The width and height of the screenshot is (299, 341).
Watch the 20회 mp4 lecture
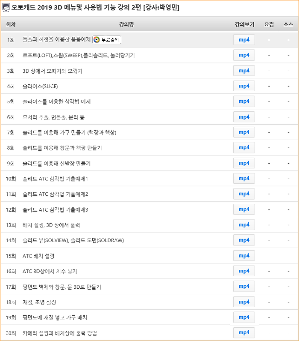tap(244, 333)
